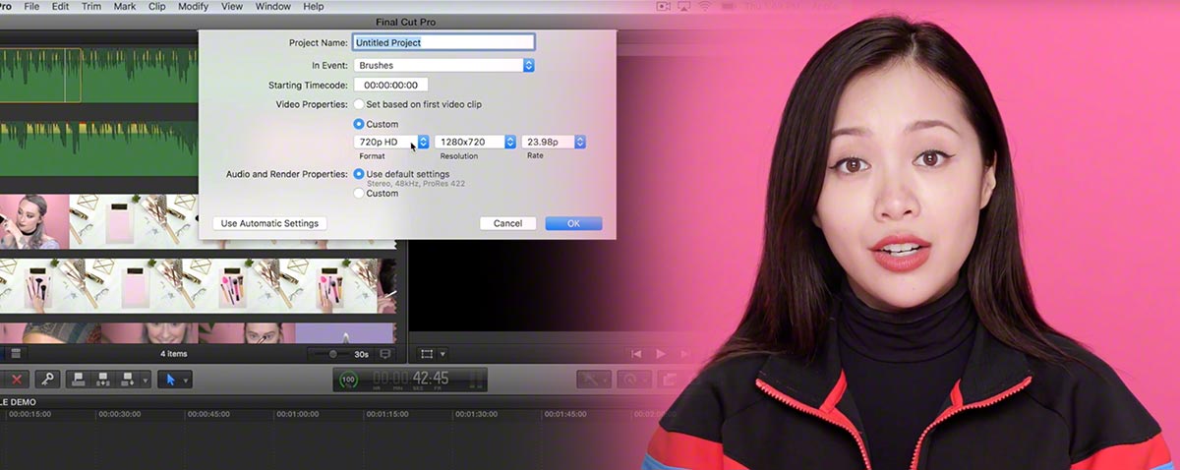Open AirPlay icon in menu bar

point(684,6)
